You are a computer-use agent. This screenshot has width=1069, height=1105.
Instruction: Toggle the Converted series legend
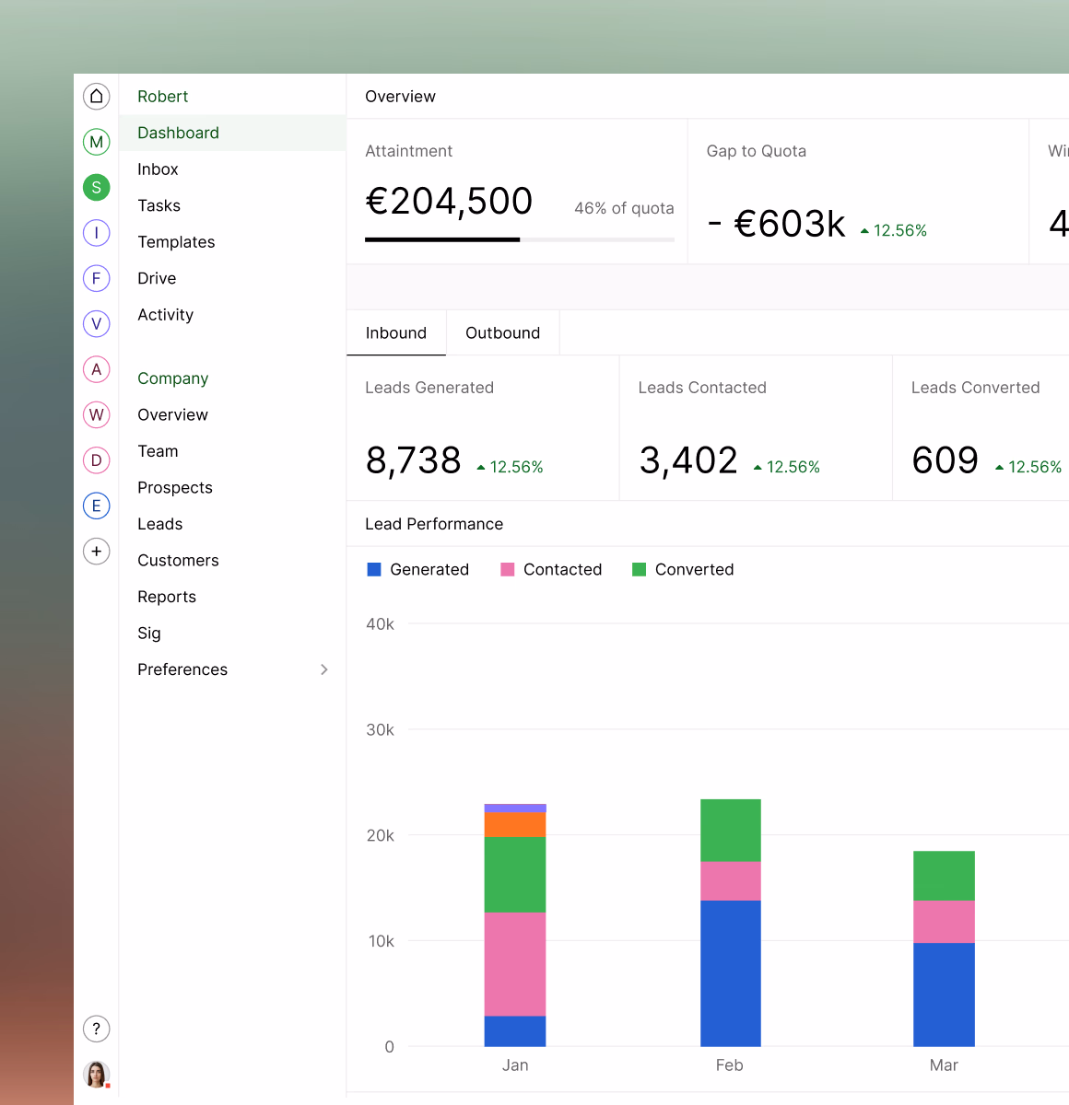pos(683,570)
